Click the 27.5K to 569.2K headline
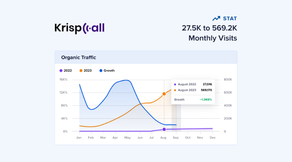The image size is (292, 162). 209,28
